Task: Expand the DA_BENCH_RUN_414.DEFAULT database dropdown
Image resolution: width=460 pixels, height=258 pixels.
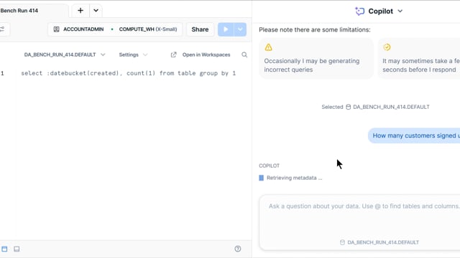Action: click(65, 54)
